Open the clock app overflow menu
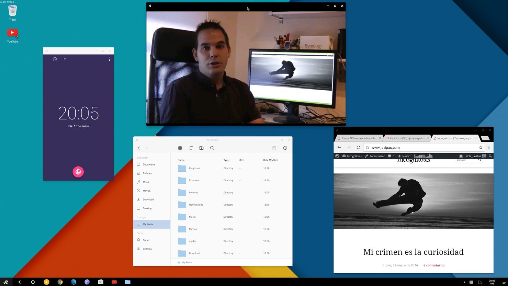Viewport: 508px width, 286px height. point(109,59)
